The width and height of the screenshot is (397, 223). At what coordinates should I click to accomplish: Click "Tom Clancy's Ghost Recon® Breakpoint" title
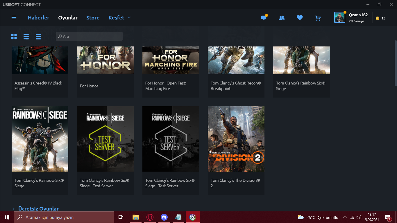pyautogui.click(x=236, y=86)
